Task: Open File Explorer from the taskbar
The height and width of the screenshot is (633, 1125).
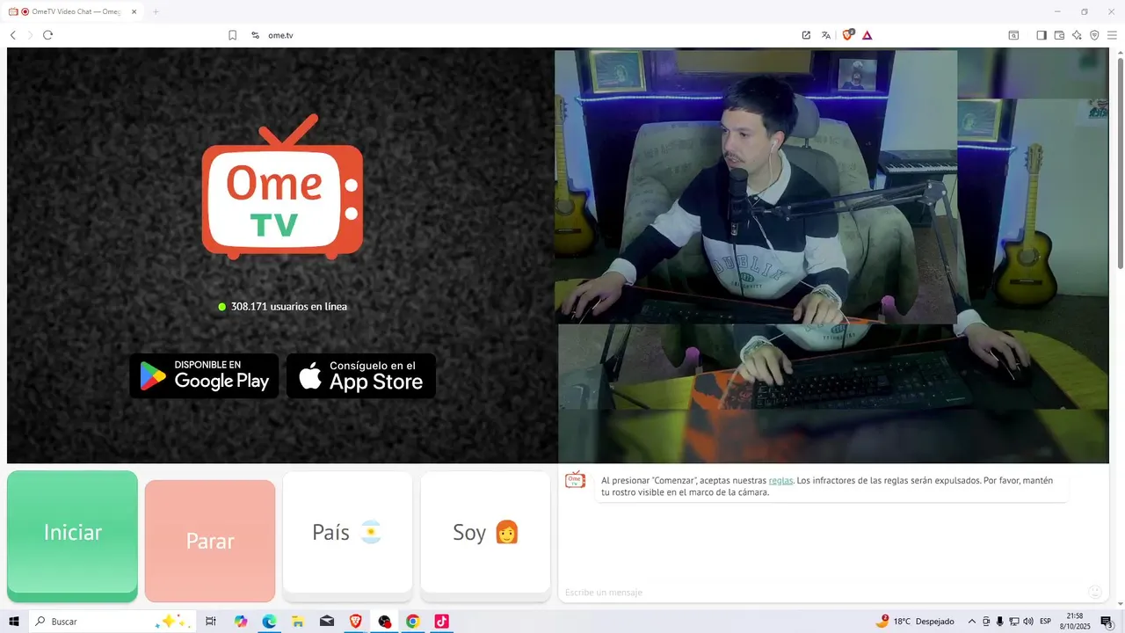Action: tap(298, 622)
